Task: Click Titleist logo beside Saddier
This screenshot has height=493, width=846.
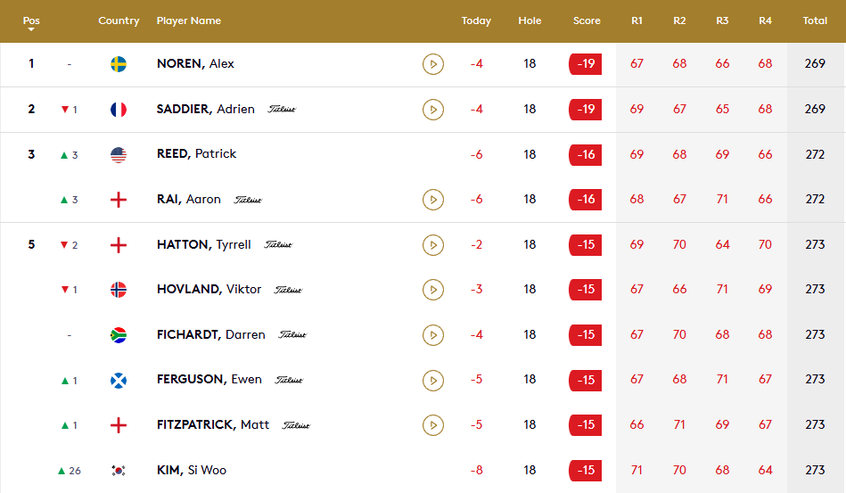Action: 282,110
